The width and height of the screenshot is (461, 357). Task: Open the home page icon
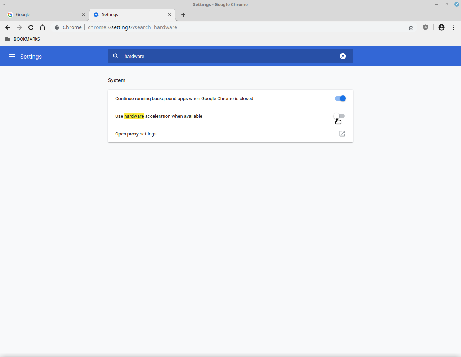click(42, 27)
